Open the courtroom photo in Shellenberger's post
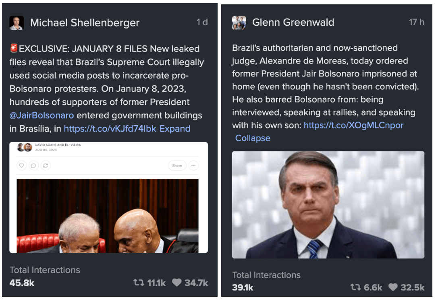Viewport: 436px width, 302px height. click(108, 216)
